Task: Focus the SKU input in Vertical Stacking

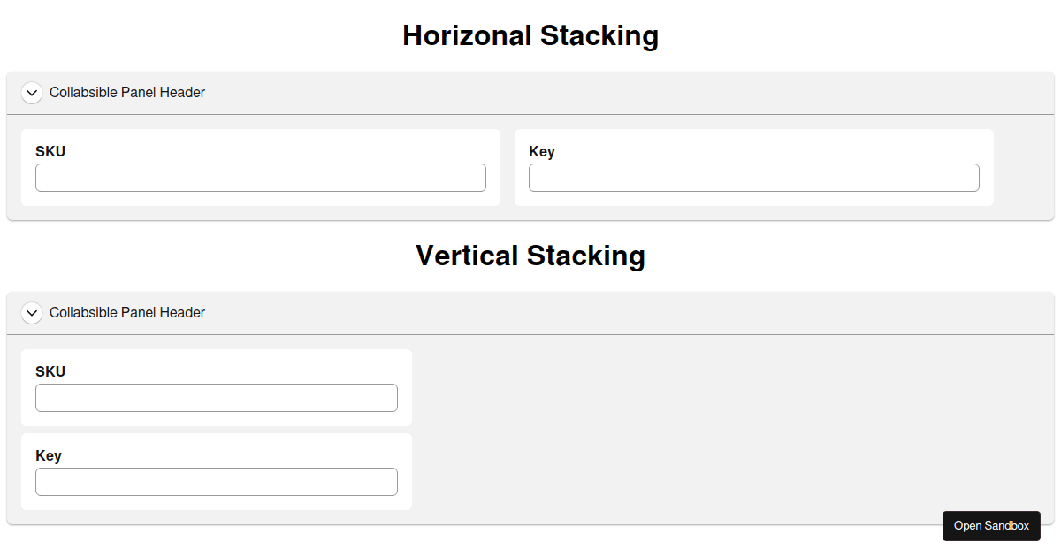Action: [x=216, y=398]
